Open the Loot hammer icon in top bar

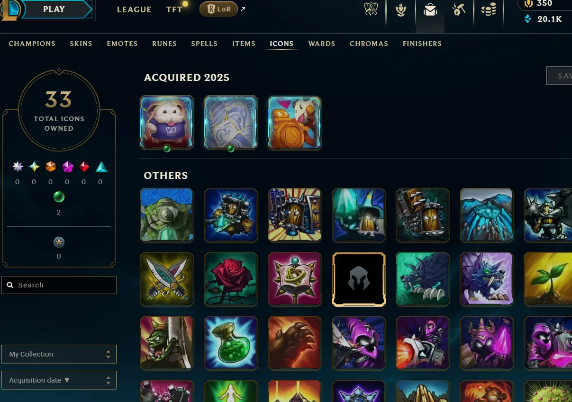point(459,9)
